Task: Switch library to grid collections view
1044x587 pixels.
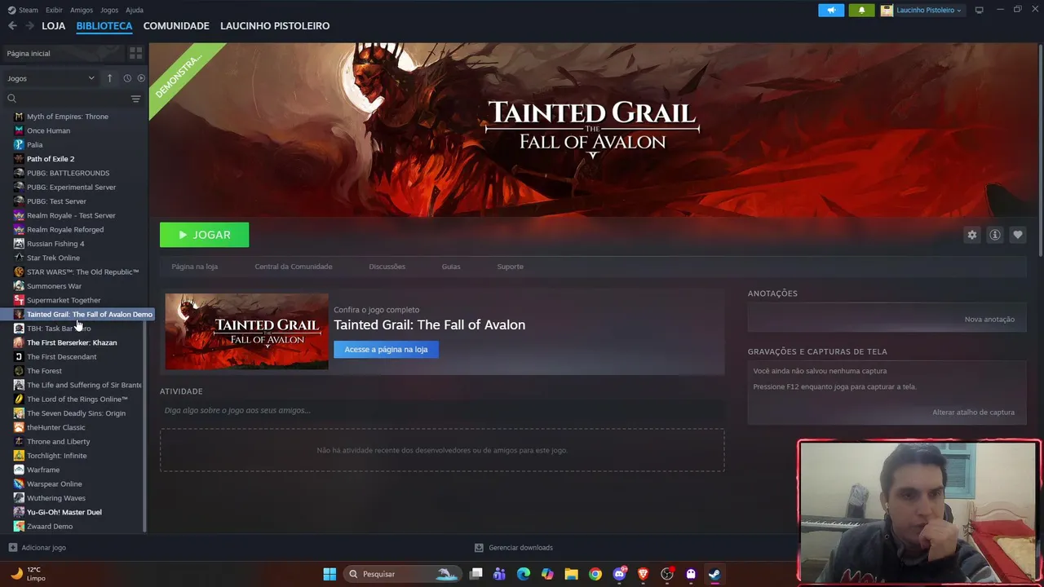Action: pyautogui.click(x=135, y=53)
